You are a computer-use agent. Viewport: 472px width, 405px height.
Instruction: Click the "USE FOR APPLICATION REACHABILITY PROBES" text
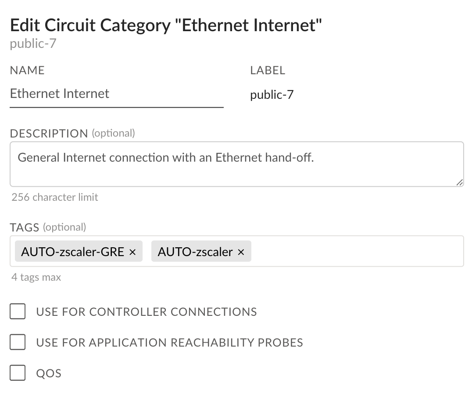coord(169,343)
